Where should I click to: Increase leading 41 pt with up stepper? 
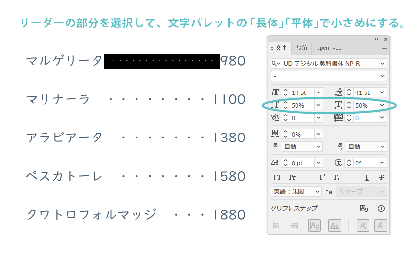tap(349, 90)
